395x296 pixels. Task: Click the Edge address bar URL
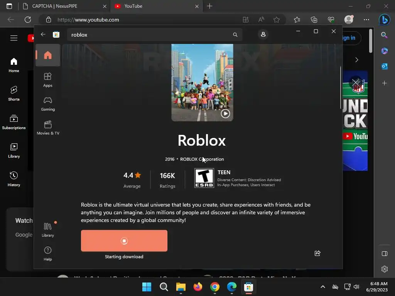(x=88, y=20)
